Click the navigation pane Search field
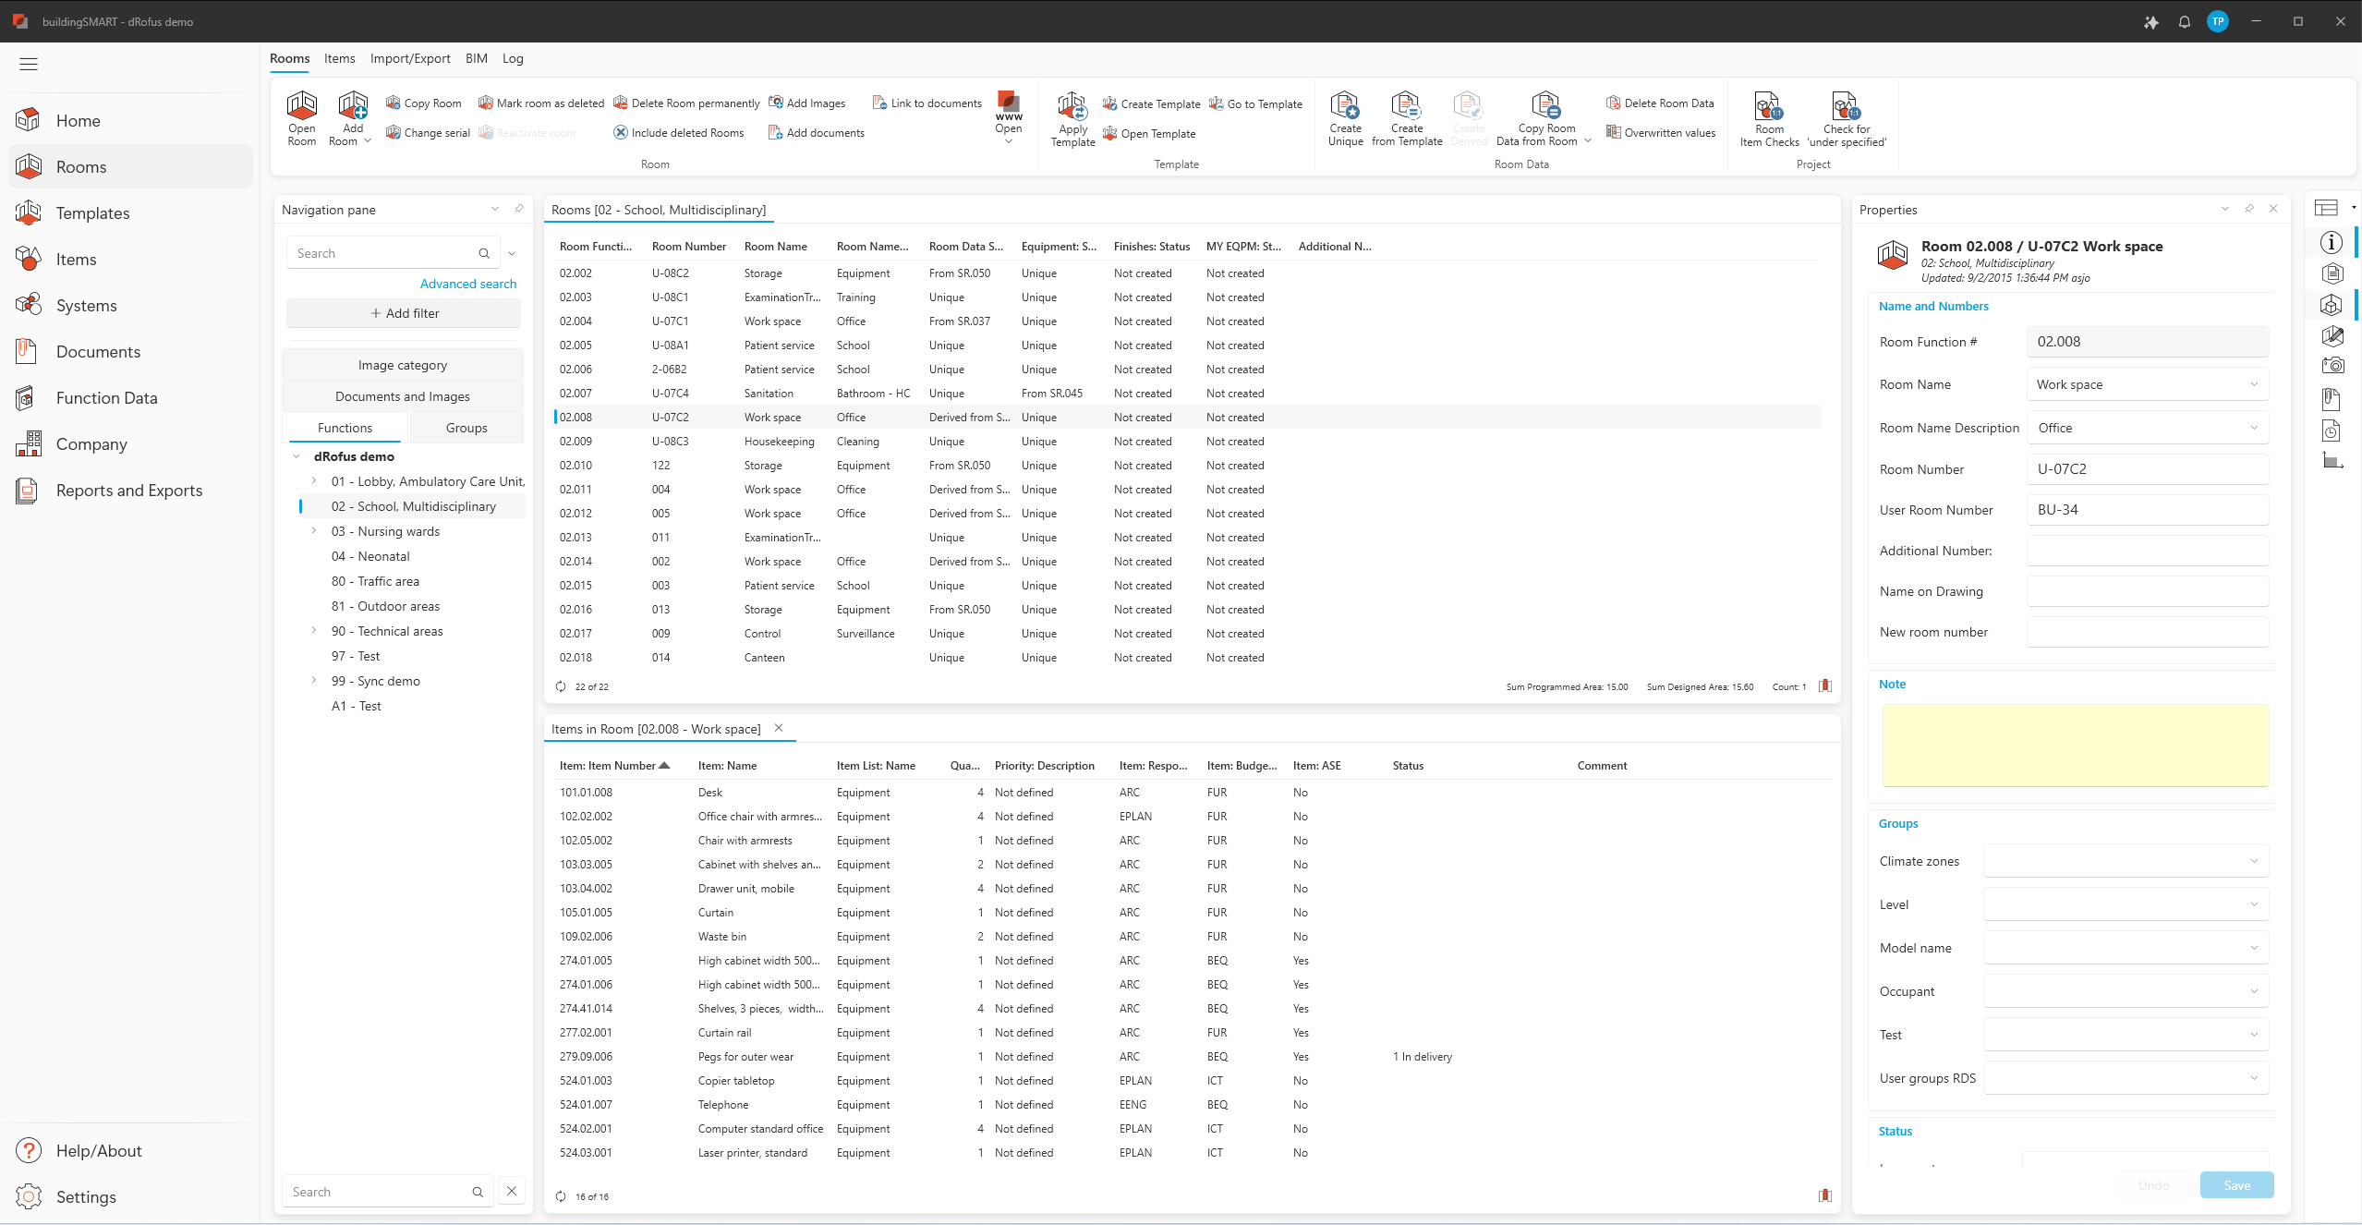2362x1225 pixels. [394, 253]
